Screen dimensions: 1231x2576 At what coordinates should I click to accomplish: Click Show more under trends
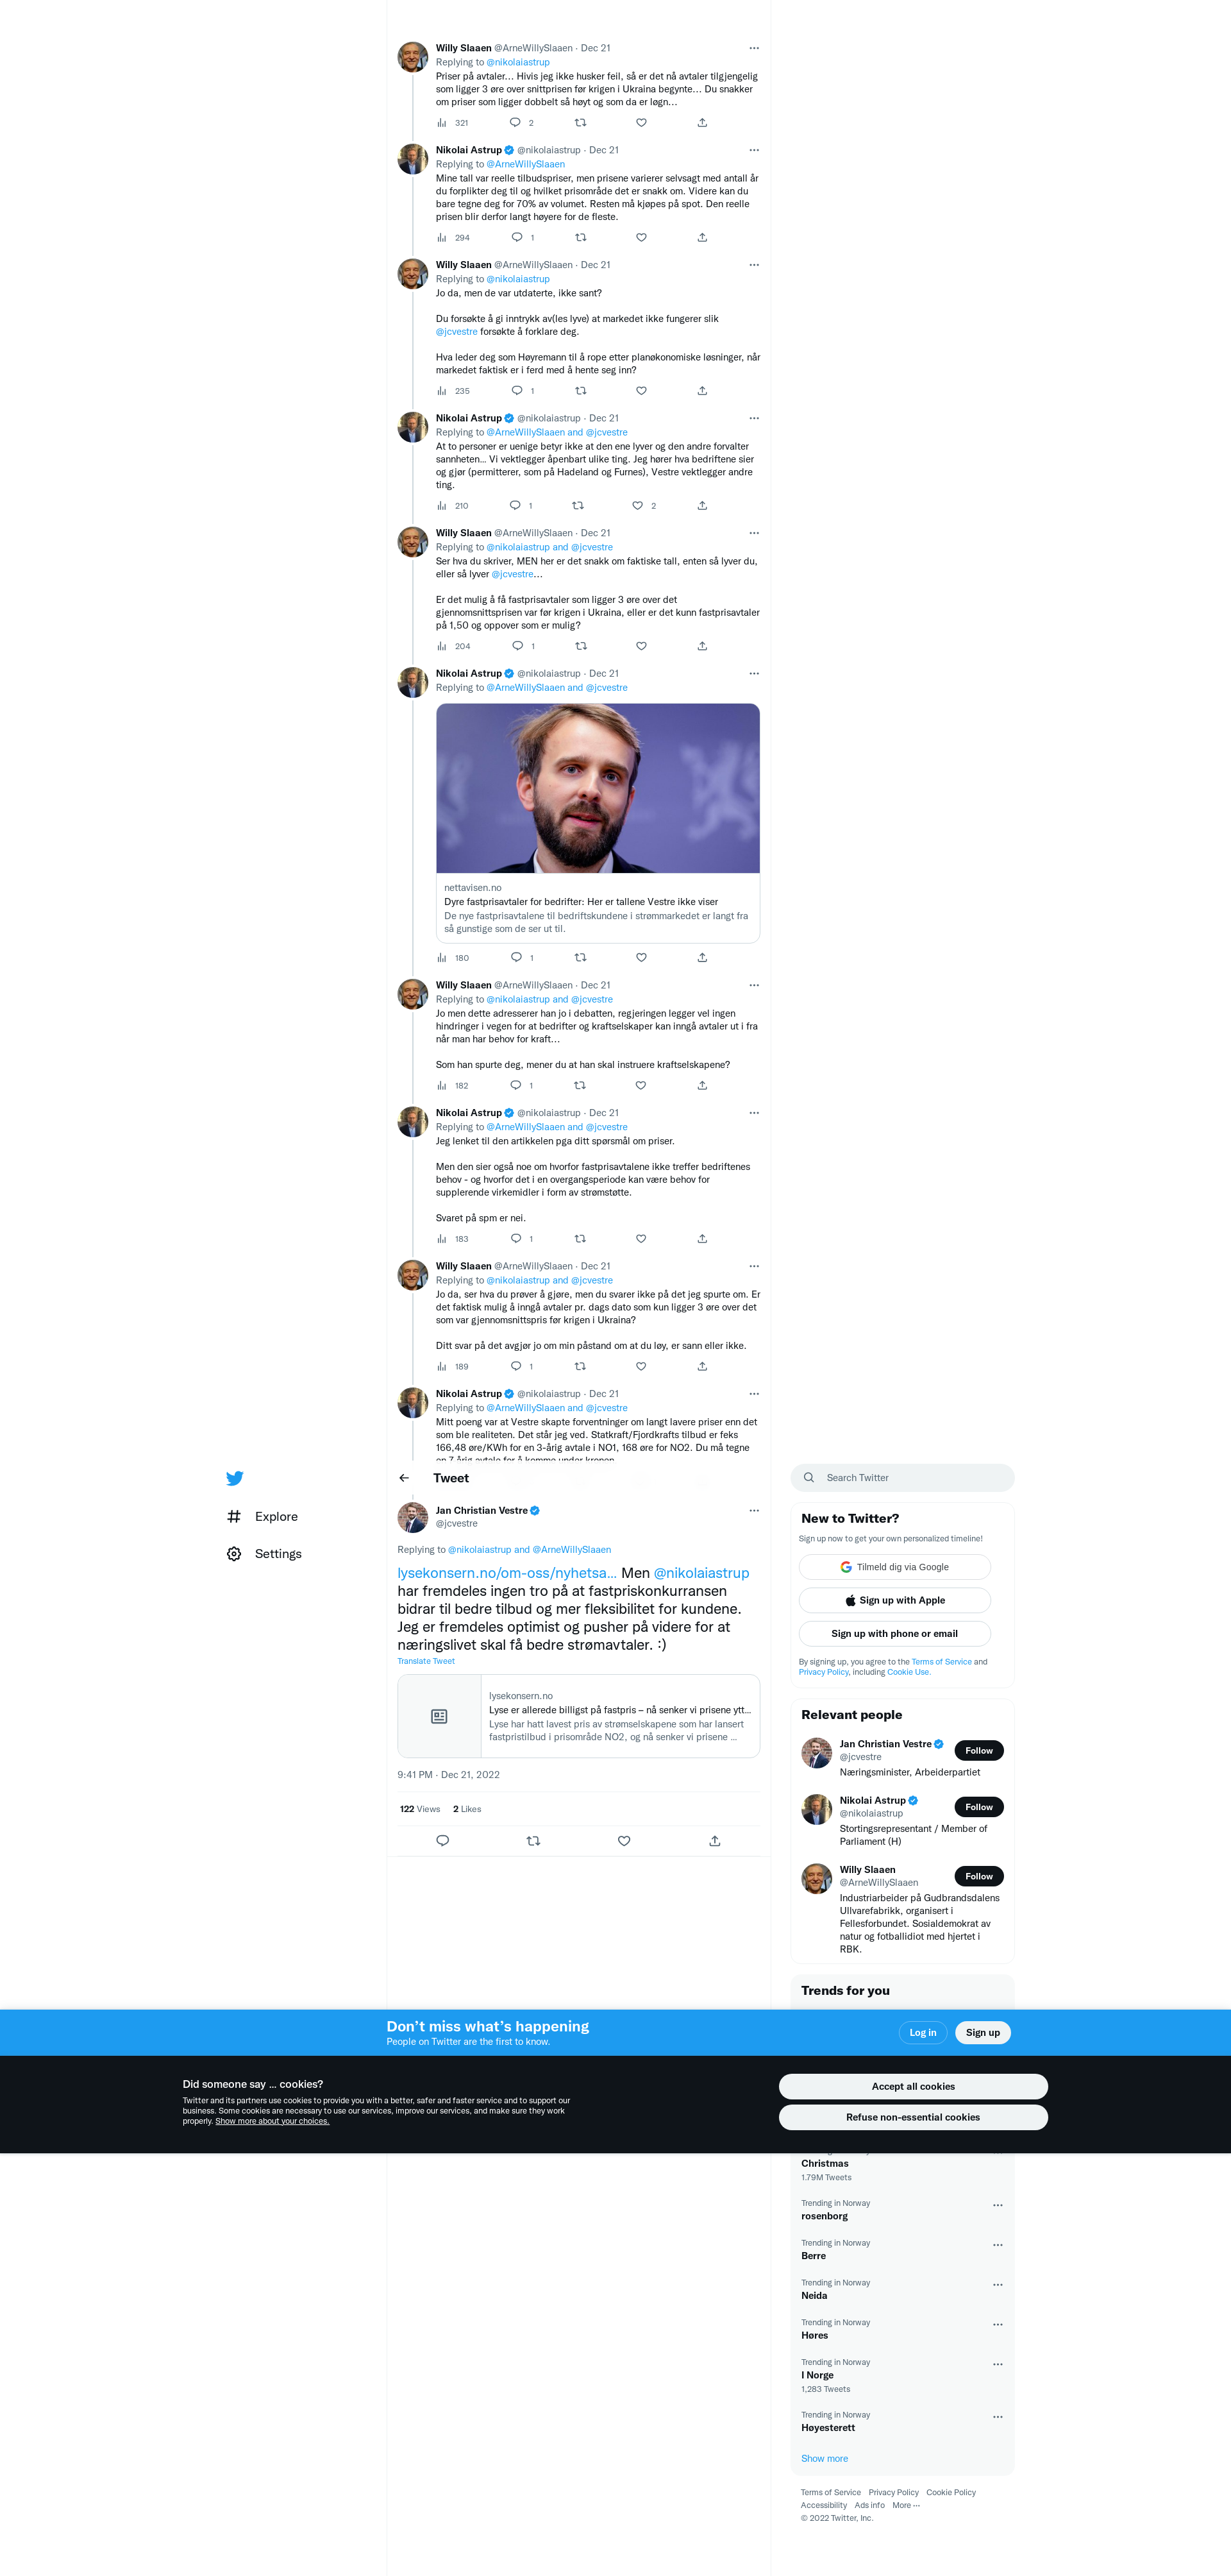point(825,2458)
